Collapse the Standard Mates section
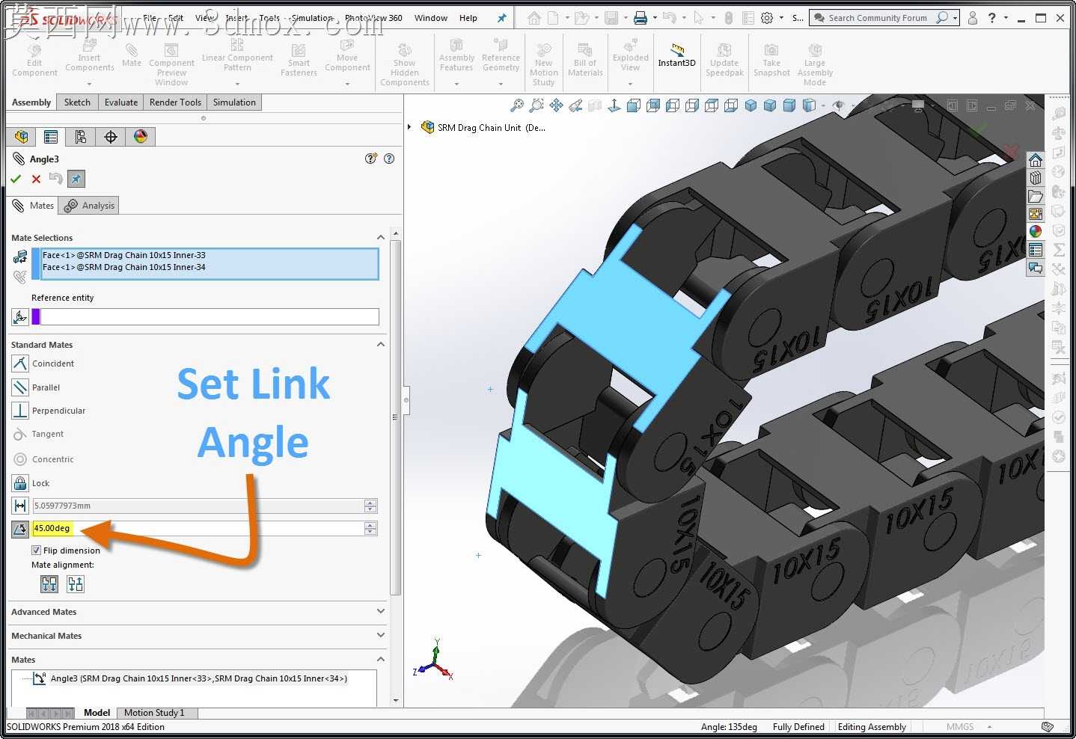This screenshot has width=1076, height=739. point(381,344)
